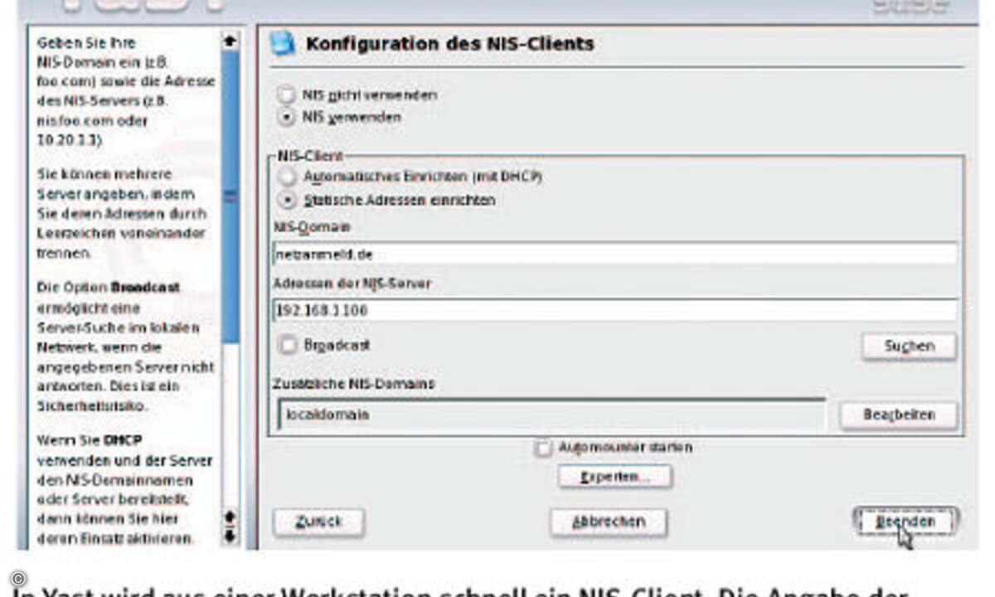Enable the Broadcast checkbox

(x=288, y=345)
